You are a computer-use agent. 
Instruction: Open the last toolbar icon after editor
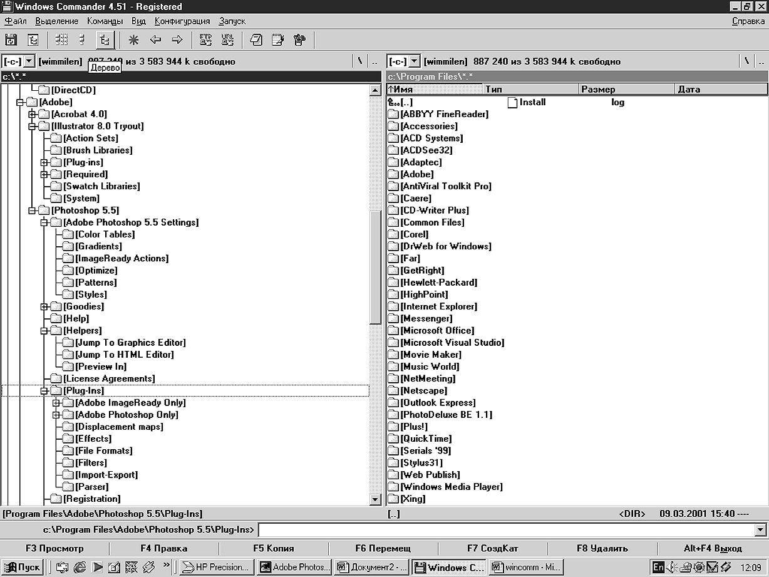299,40
